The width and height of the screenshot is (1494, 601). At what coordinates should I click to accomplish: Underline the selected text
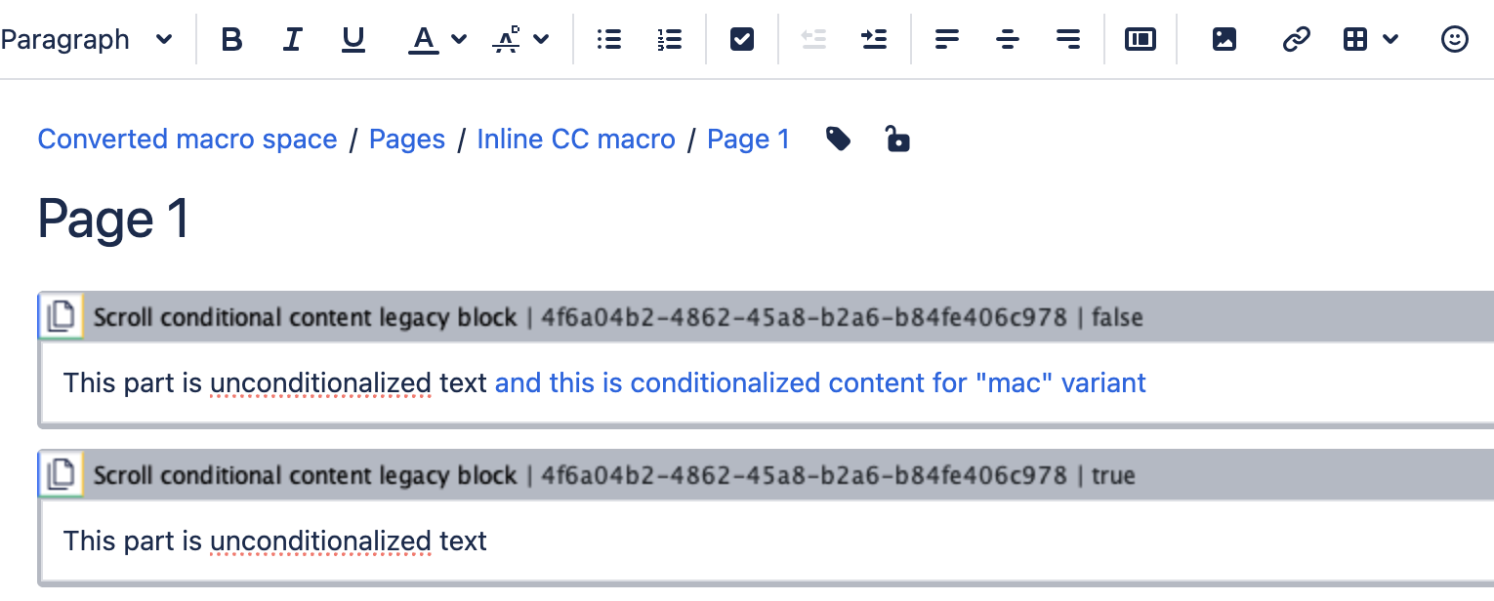pos(353,39)
